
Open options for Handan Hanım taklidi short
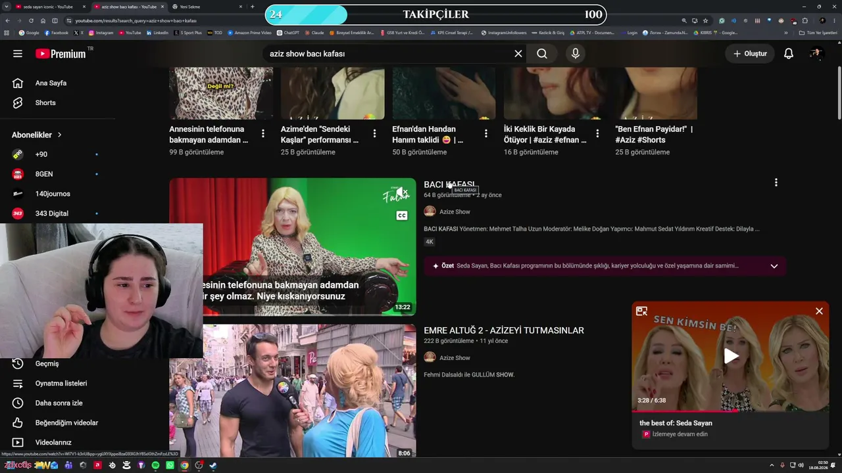(x=486, y=133)
